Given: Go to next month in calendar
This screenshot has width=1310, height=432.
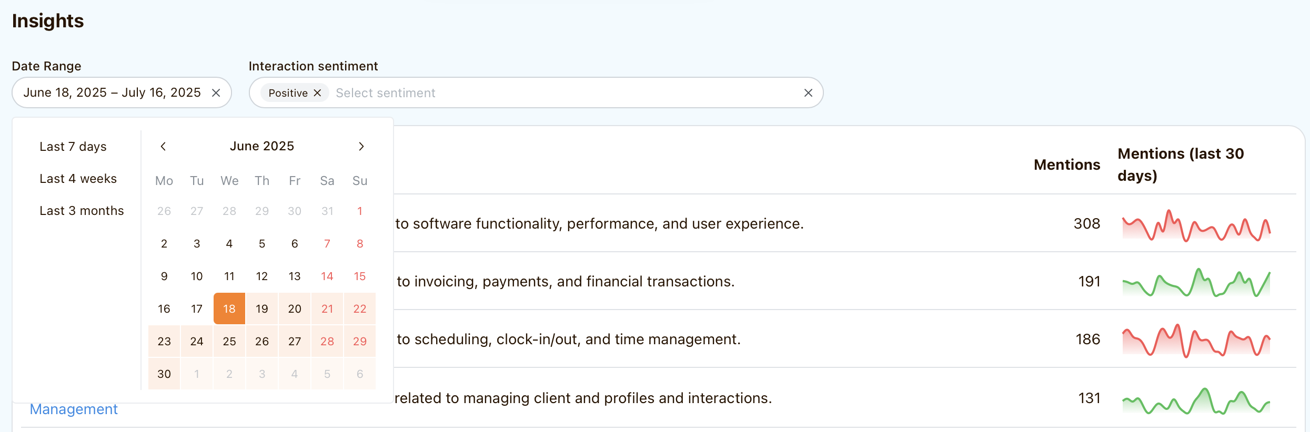Looking at the screenshot, I should tap(361, 147).
